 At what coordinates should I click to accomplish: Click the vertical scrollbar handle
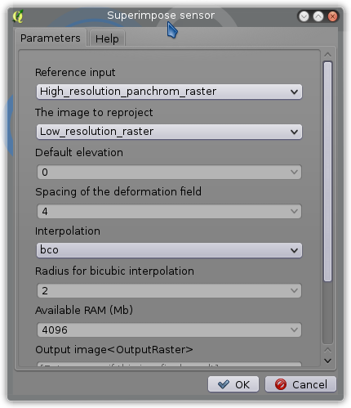328,172
